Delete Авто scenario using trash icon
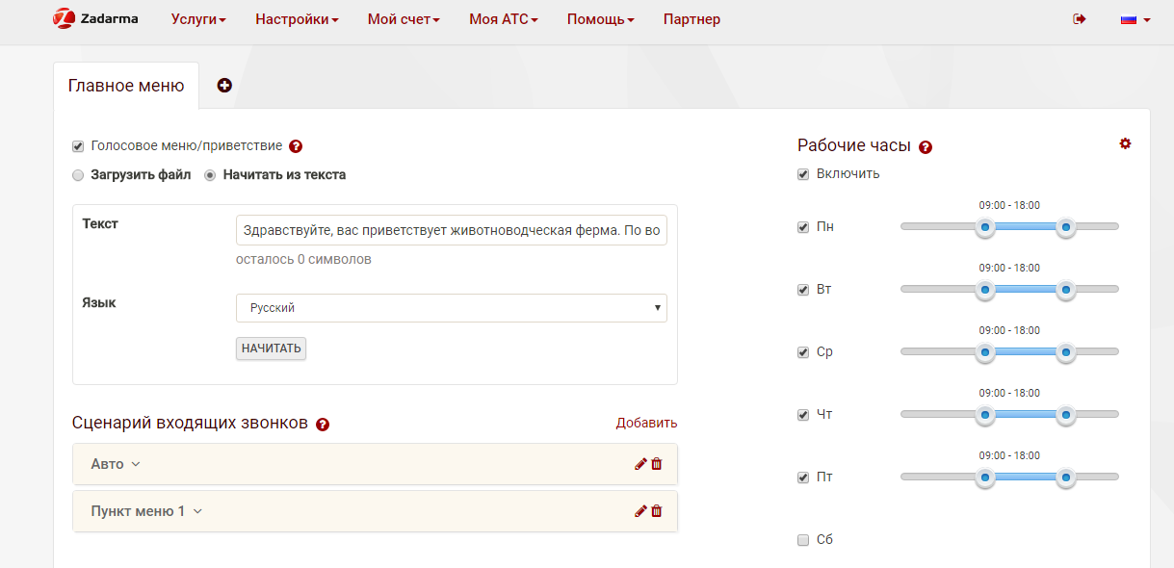 coord(657,464)
